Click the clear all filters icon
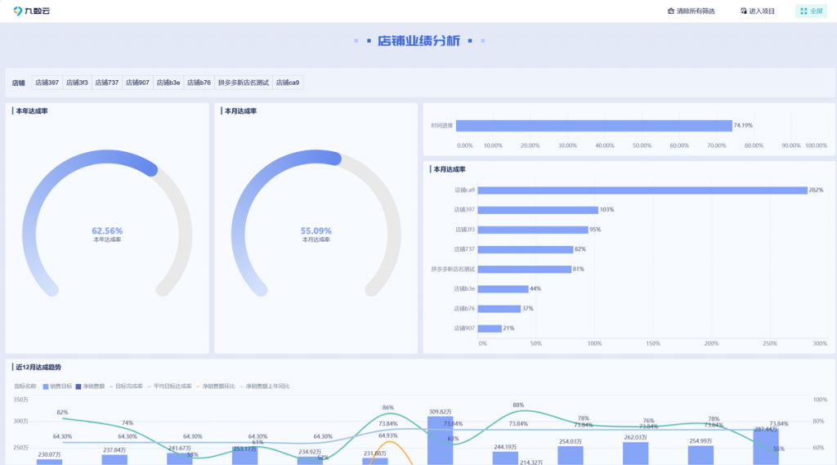Screen dimensions: 837x465 [x=671, y=11]
